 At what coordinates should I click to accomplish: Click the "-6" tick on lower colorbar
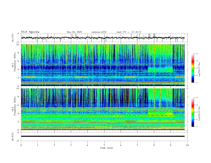tap(196, 119)
